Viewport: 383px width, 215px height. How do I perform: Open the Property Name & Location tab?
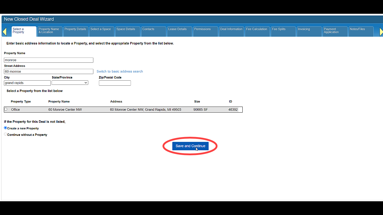49,31
